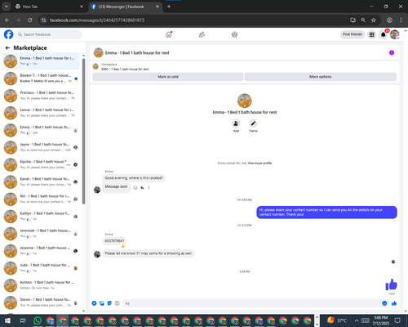Go back with the Marketplace arrow
Image resolution: width=408 pixels, height=327 pixels.
click(7, 48)
